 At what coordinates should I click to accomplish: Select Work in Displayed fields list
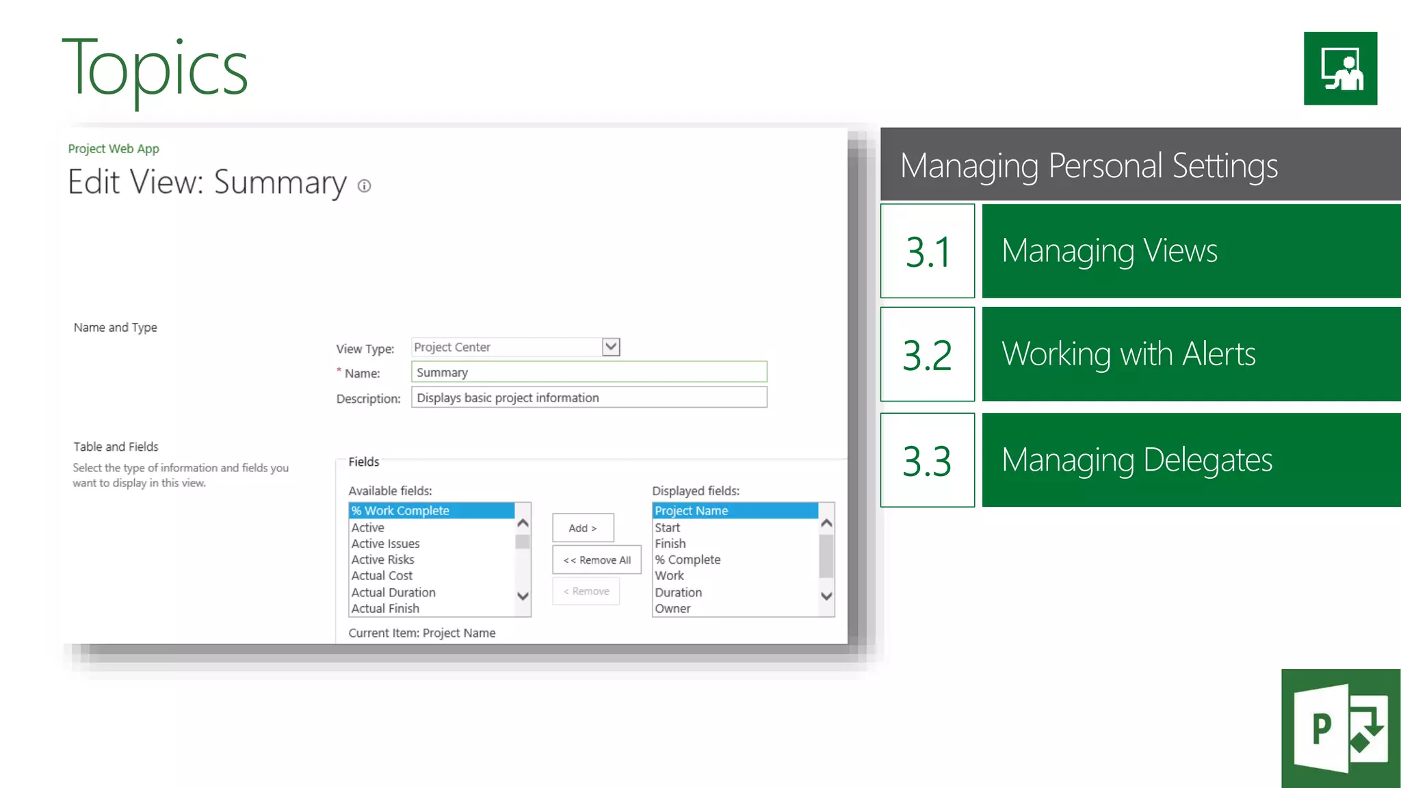(735, 576)
